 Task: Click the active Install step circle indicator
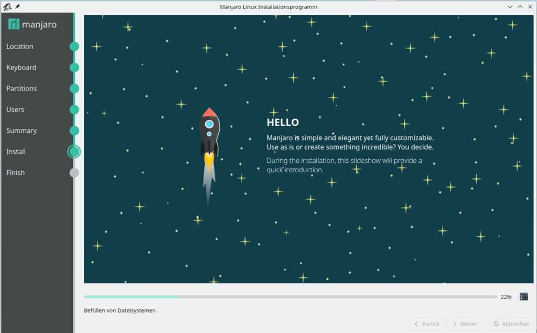coord(74,152)
